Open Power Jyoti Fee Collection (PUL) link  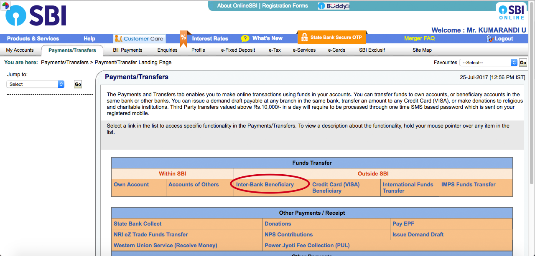[x=307, y=246]
